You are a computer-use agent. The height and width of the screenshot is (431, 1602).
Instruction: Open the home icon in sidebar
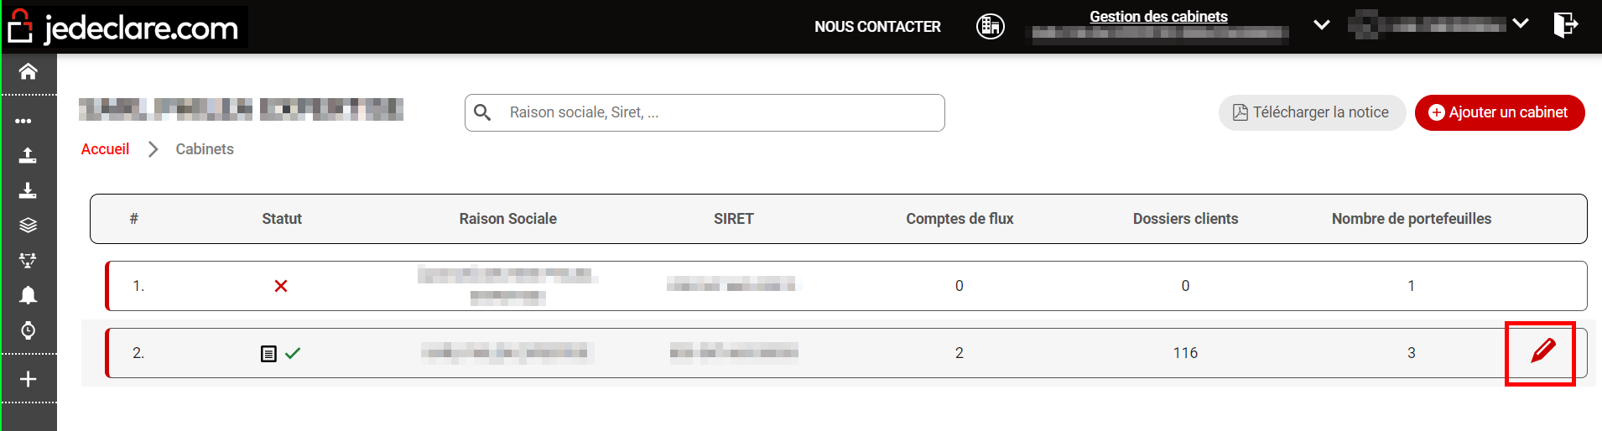[28, 71]
